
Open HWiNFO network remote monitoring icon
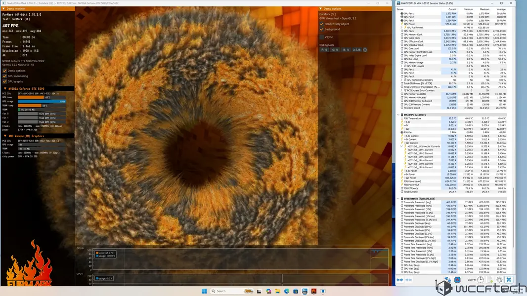tap(447, 279)
